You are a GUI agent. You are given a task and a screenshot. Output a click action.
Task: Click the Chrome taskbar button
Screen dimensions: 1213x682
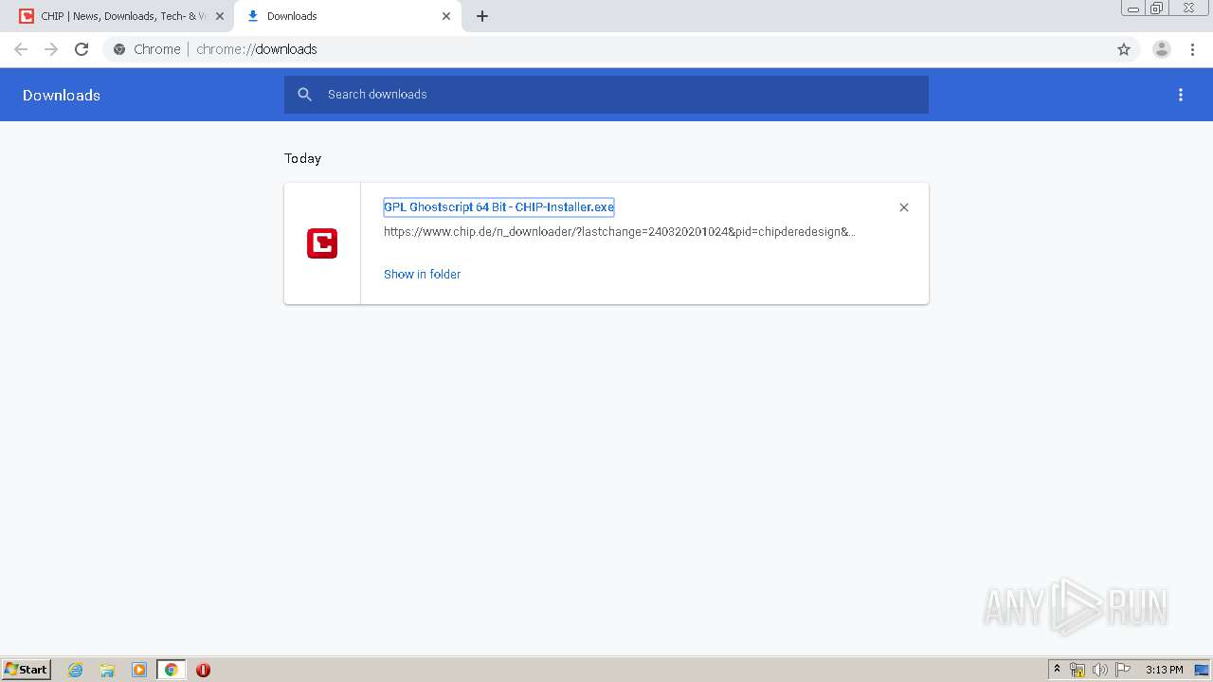171,670
